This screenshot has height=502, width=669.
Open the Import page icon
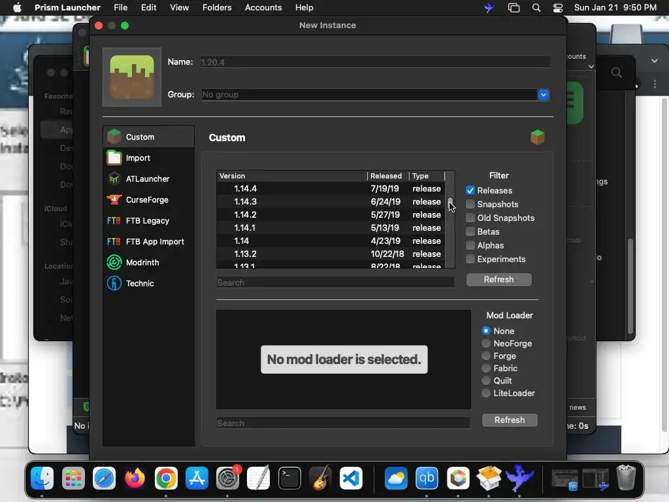pyautogui.click(x=114, y=158)
